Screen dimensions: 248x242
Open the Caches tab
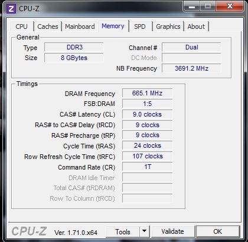[48, 26]
